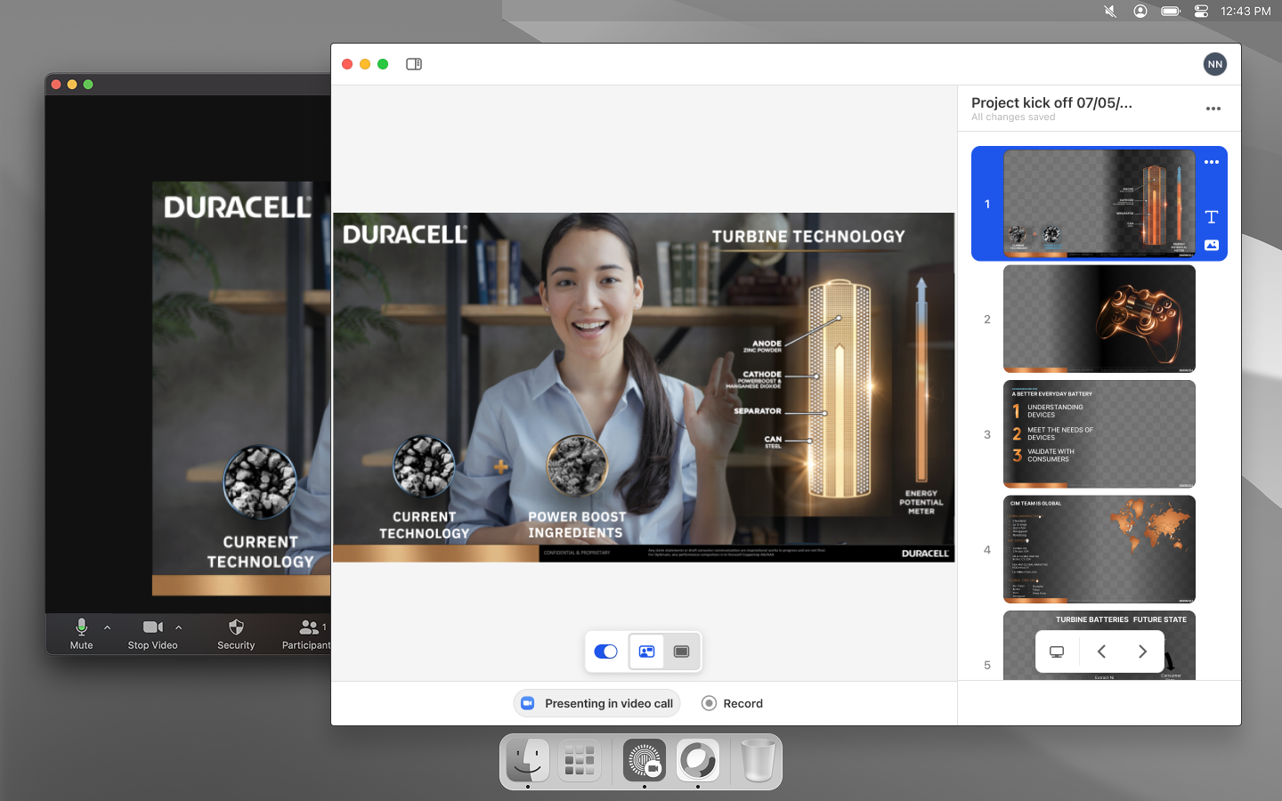Start recording with Record button
This screenshot has height=801, width=1282.
pyautogui.click(x=733, y=703)
